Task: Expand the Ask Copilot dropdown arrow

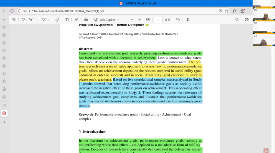Action: point(118,20)
